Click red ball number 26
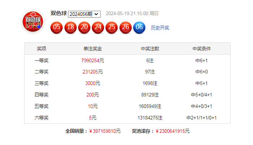 click(x=125, y=27)
